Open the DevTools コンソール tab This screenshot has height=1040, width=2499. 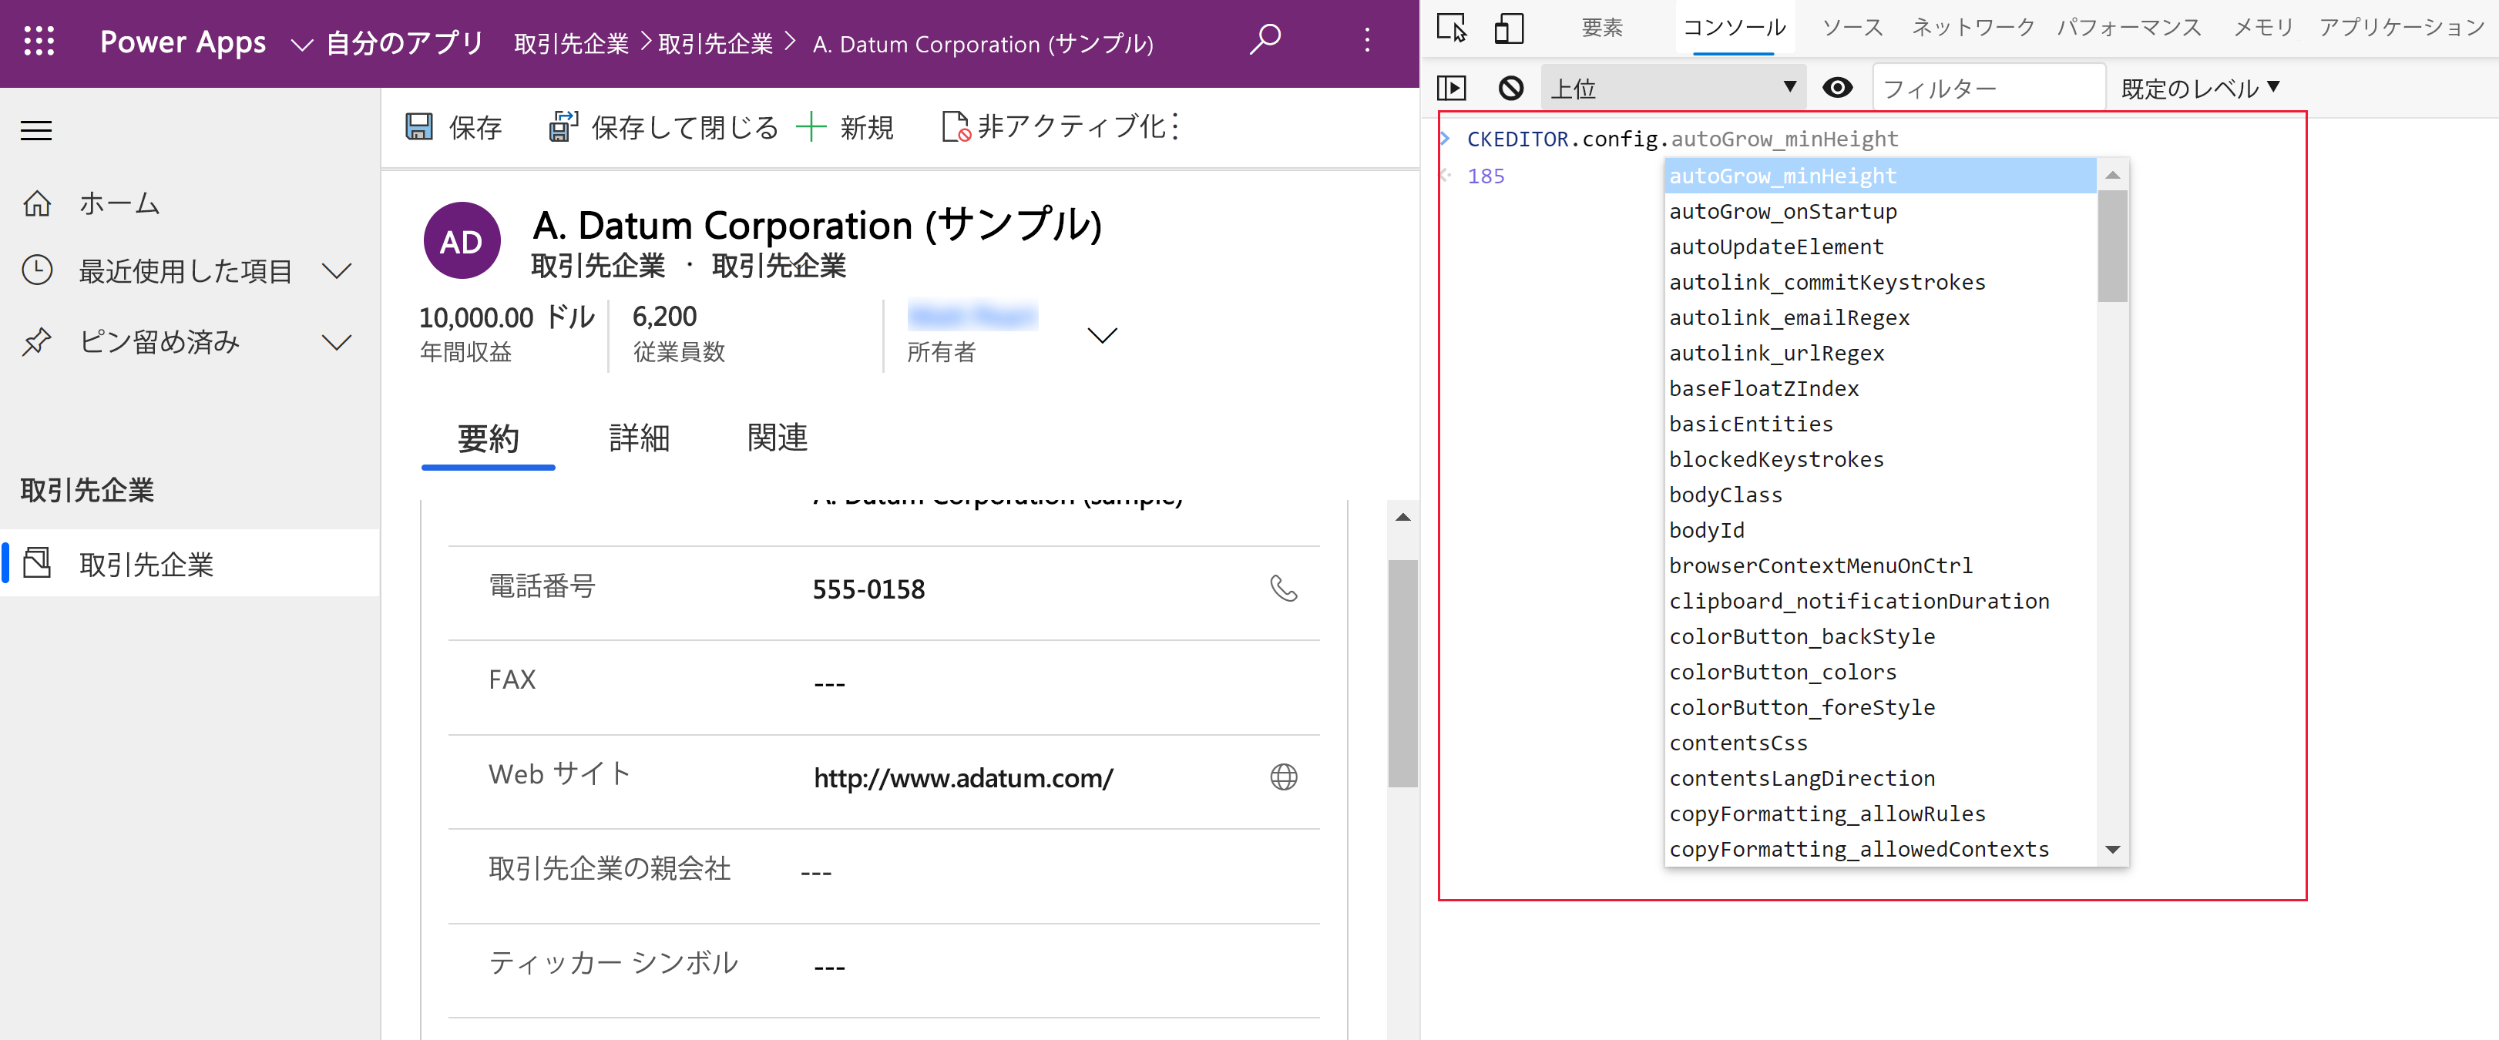click(x=1734, y=27)
